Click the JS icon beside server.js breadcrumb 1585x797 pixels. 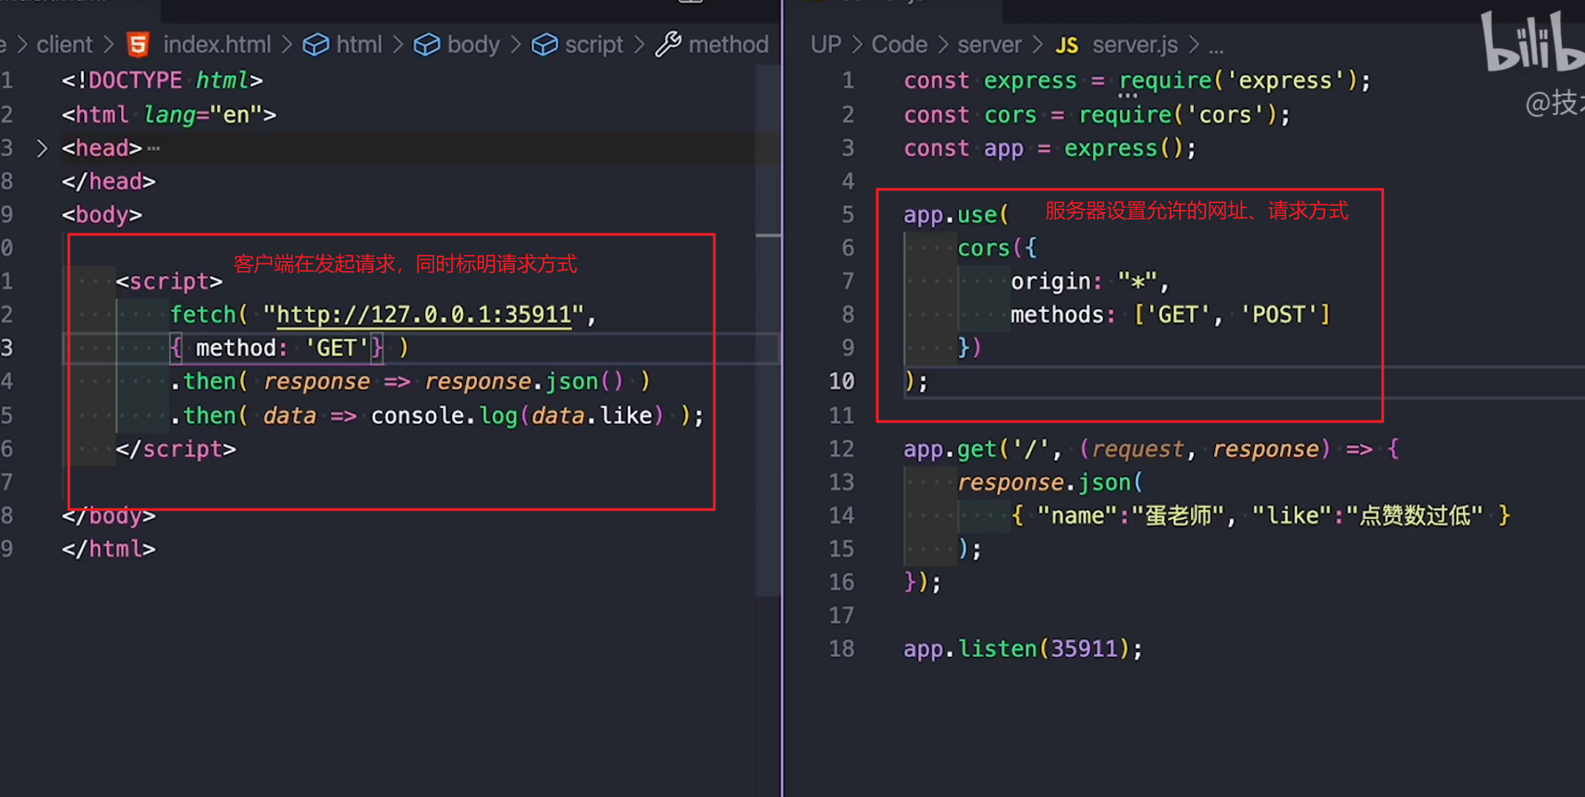coord(1066,45)
